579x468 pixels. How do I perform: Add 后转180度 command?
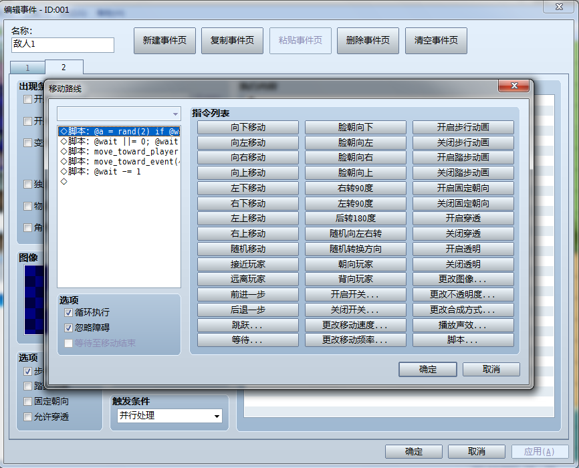point(355,219)
